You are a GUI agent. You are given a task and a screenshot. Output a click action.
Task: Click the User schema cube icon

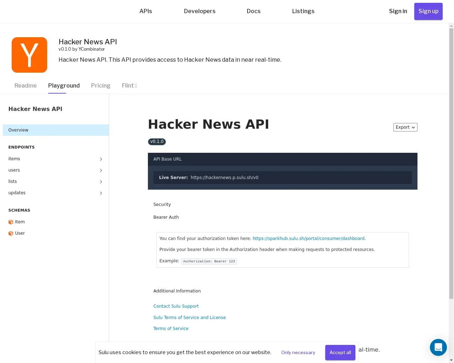click(11, 234)
